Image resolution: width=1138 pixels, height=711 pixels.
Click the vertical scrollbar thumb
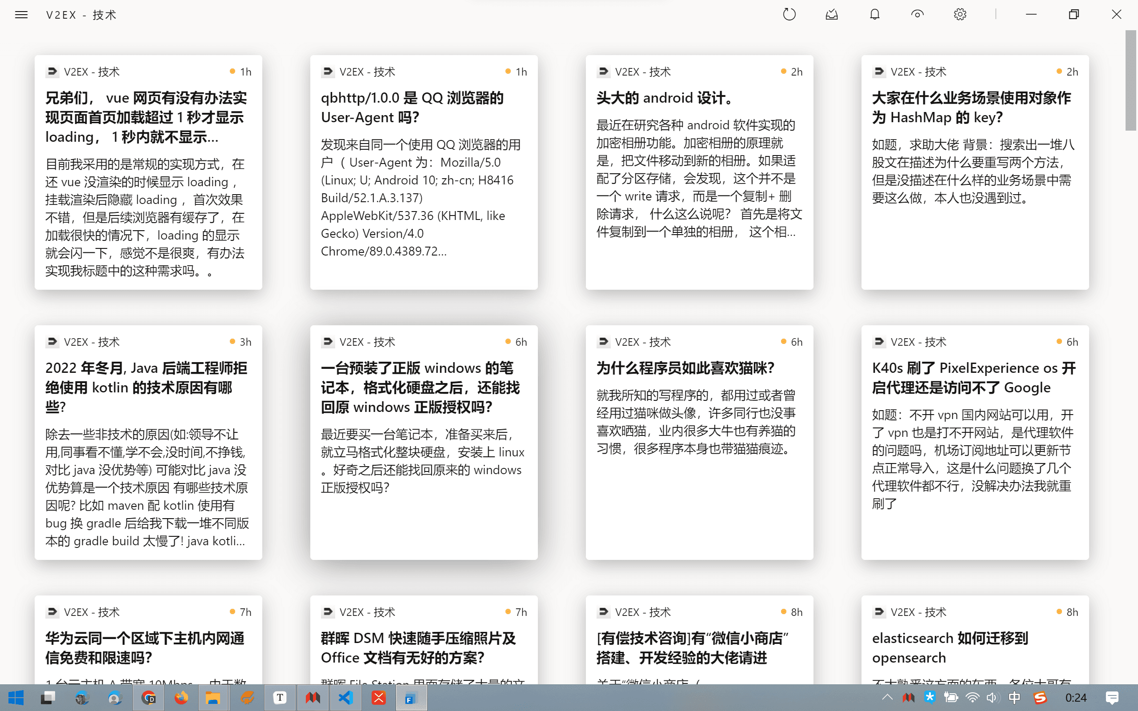click(1131, 80)
